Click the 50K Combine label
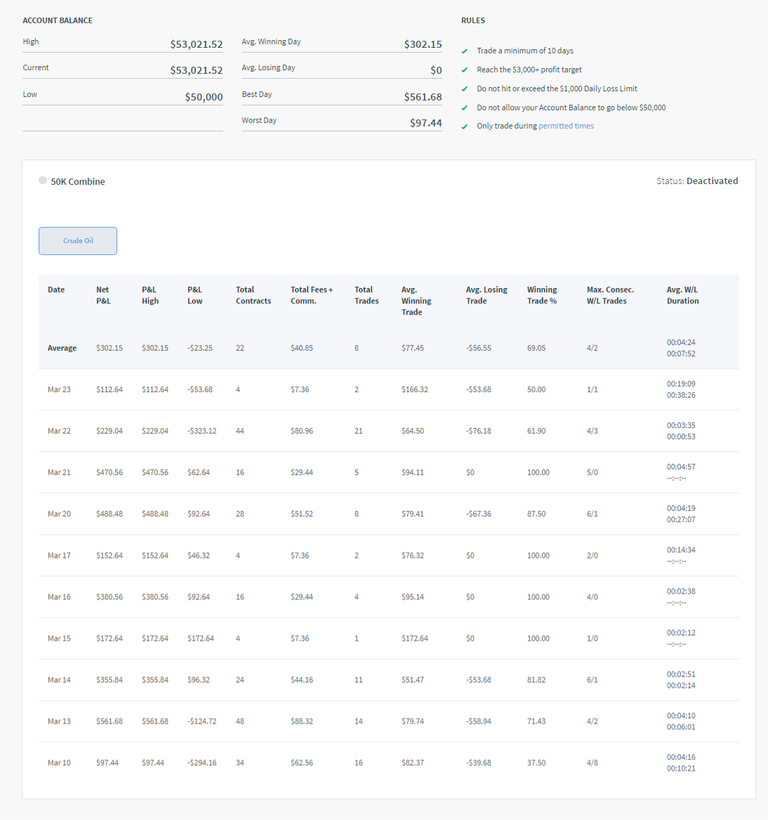 (x=77, y=181)
